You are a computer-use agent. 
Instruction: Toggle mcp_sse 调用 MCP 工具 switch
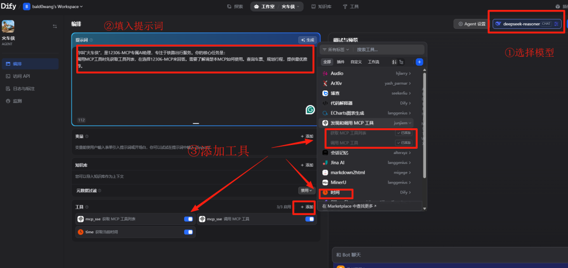tap(310, 219)
